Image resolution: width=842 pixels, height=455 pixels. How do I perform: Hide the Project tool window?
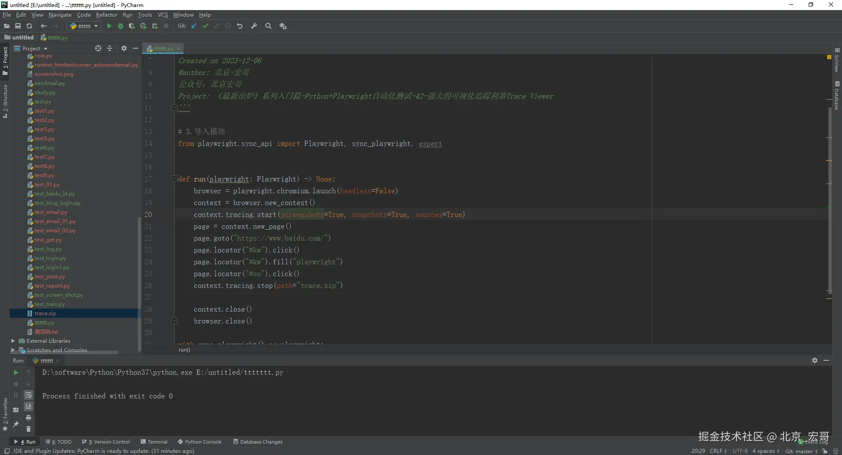pos(136,48)
